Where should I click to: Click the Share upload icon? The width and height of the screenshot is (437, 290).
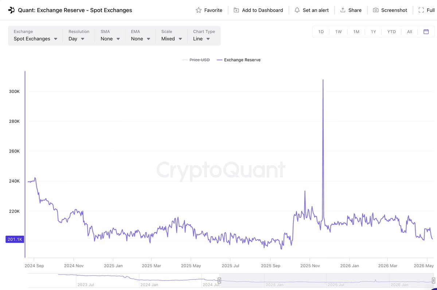point(343,10)
